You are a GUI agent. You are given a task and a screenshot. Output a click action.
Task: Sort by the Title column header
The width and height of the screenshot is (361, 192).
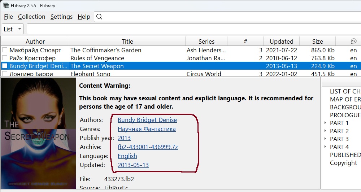click(127, 42)
